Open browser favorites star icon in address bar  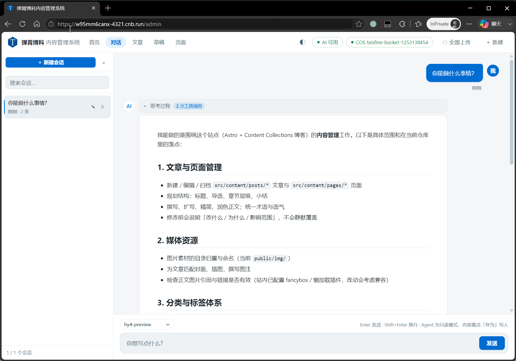pos(359,24)
